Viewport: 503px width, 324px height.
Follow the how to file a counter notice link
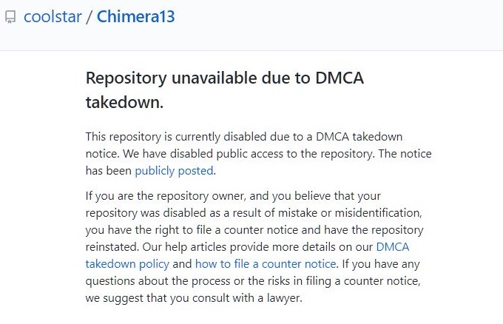[266, 263]
